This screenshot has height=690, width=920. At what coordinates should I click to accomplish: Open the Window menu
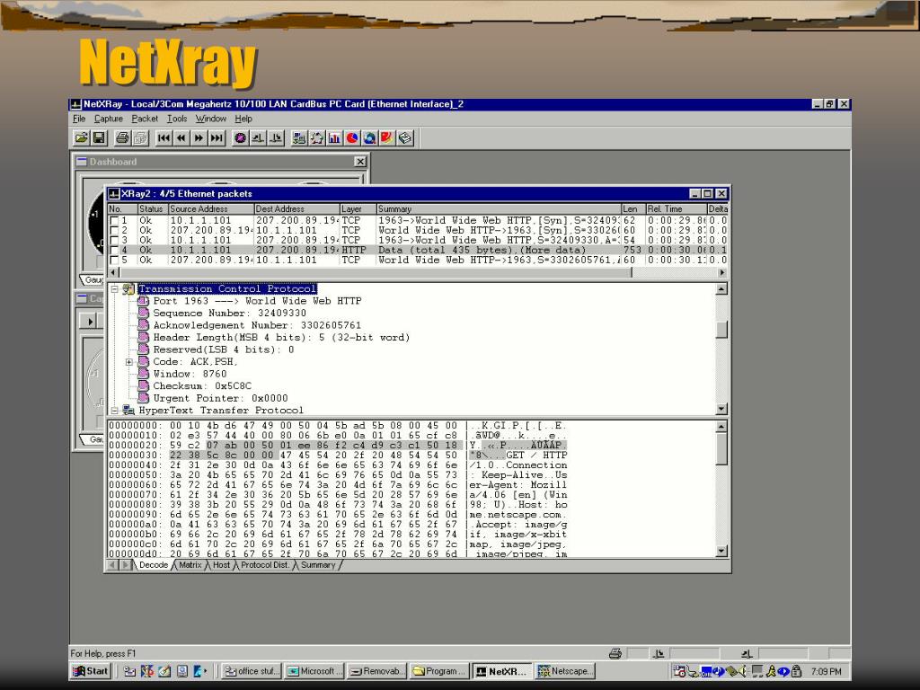pyautogui.click(x=210, y=119)
